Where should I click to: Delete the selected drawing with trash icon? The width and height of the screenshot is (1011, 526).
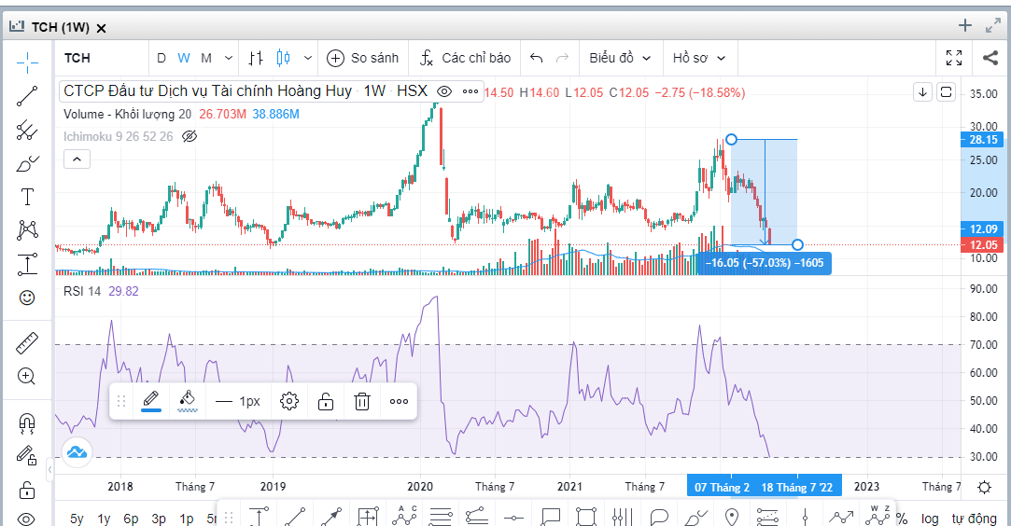click(362, 401)
